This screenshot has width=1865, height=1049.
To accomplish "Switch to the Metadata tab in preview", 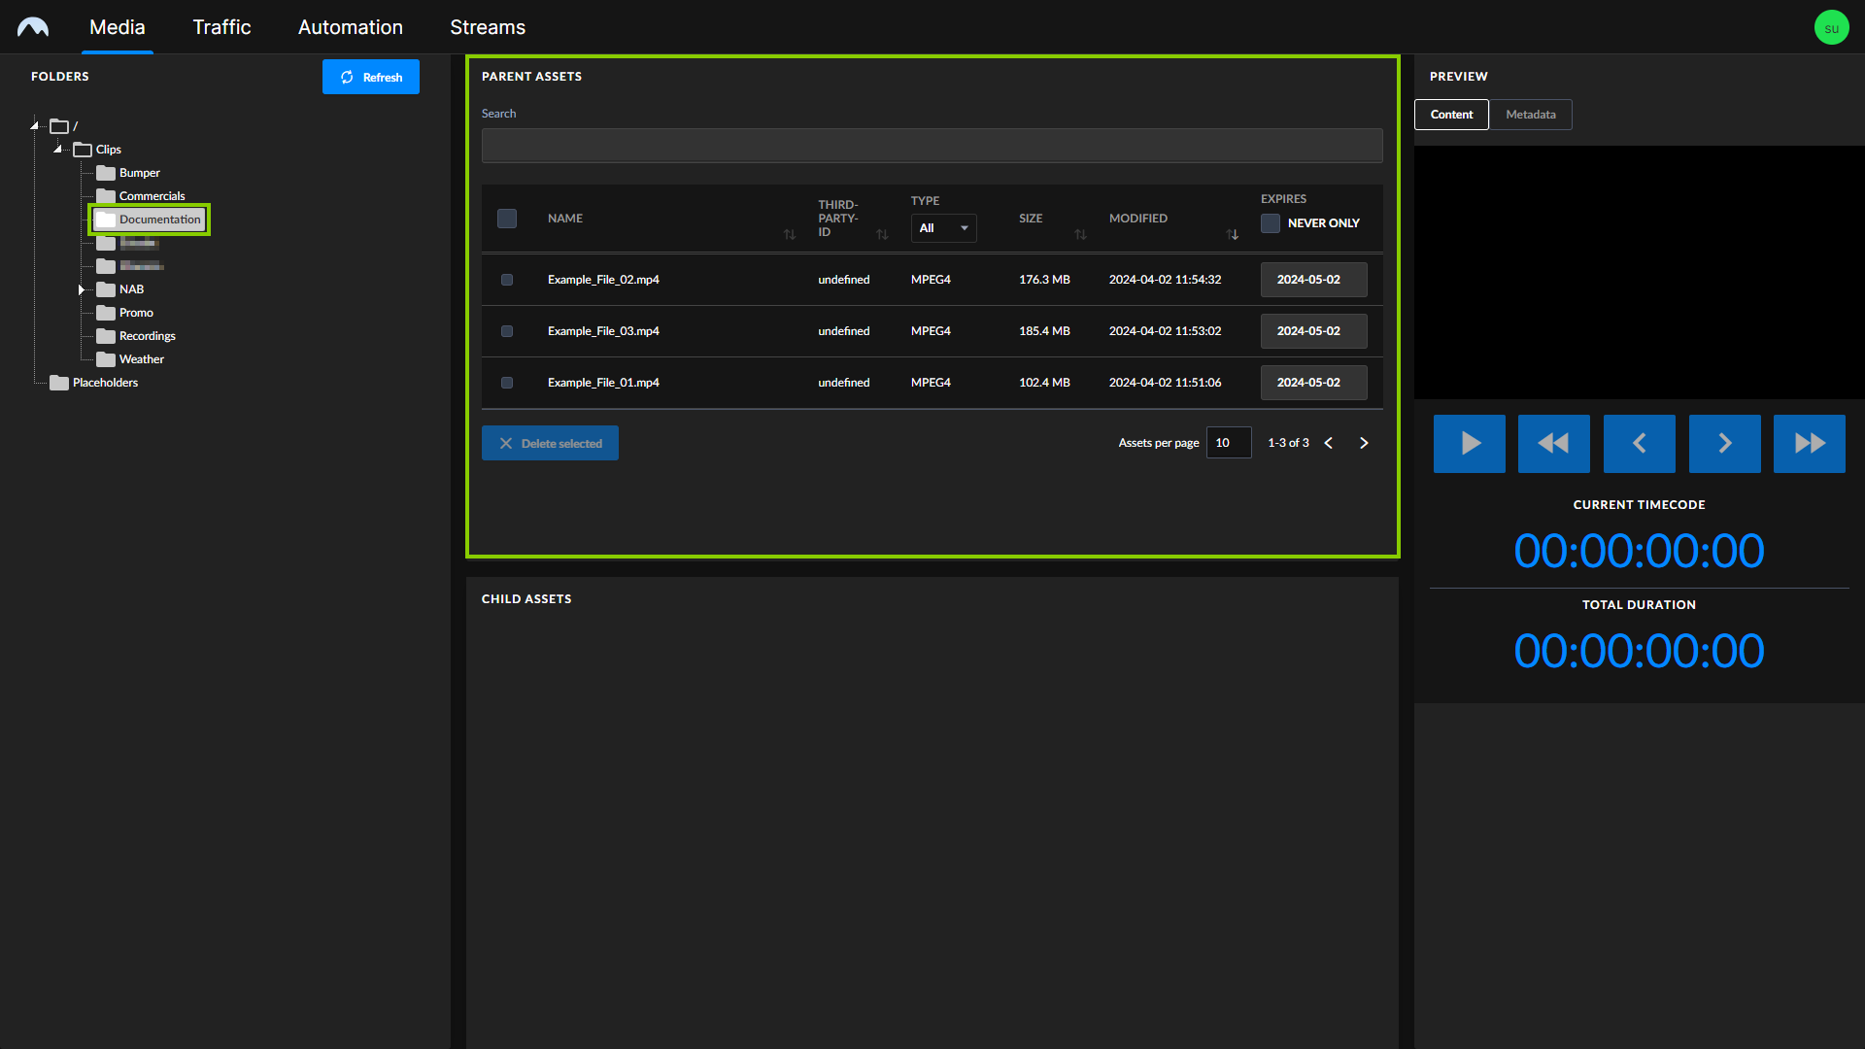I will point(1531,114).
